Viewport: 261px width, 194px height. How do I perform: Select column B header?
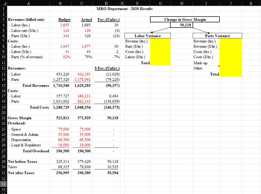60,3
